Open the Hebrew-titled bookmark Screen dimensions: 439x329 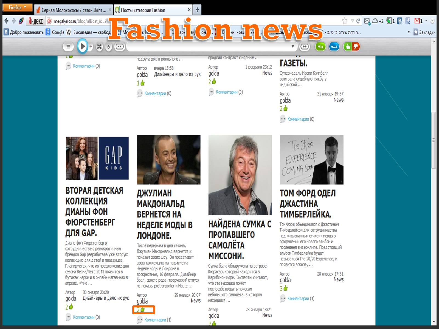342,32
